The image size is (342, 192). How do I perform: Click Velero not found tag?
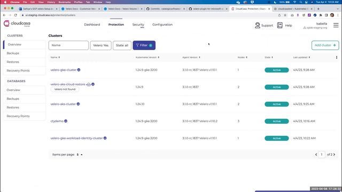[x=65, y=89]
